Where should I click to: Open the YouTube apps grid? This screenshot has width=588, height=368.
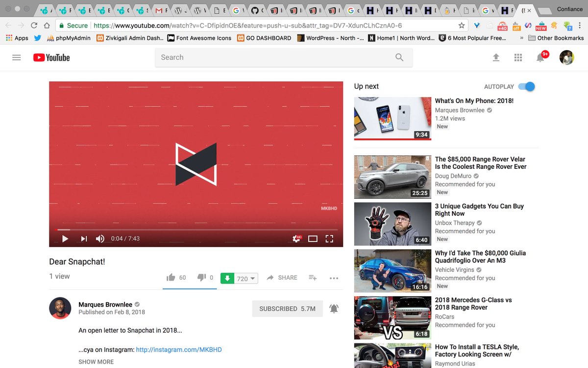click(518, 57)
